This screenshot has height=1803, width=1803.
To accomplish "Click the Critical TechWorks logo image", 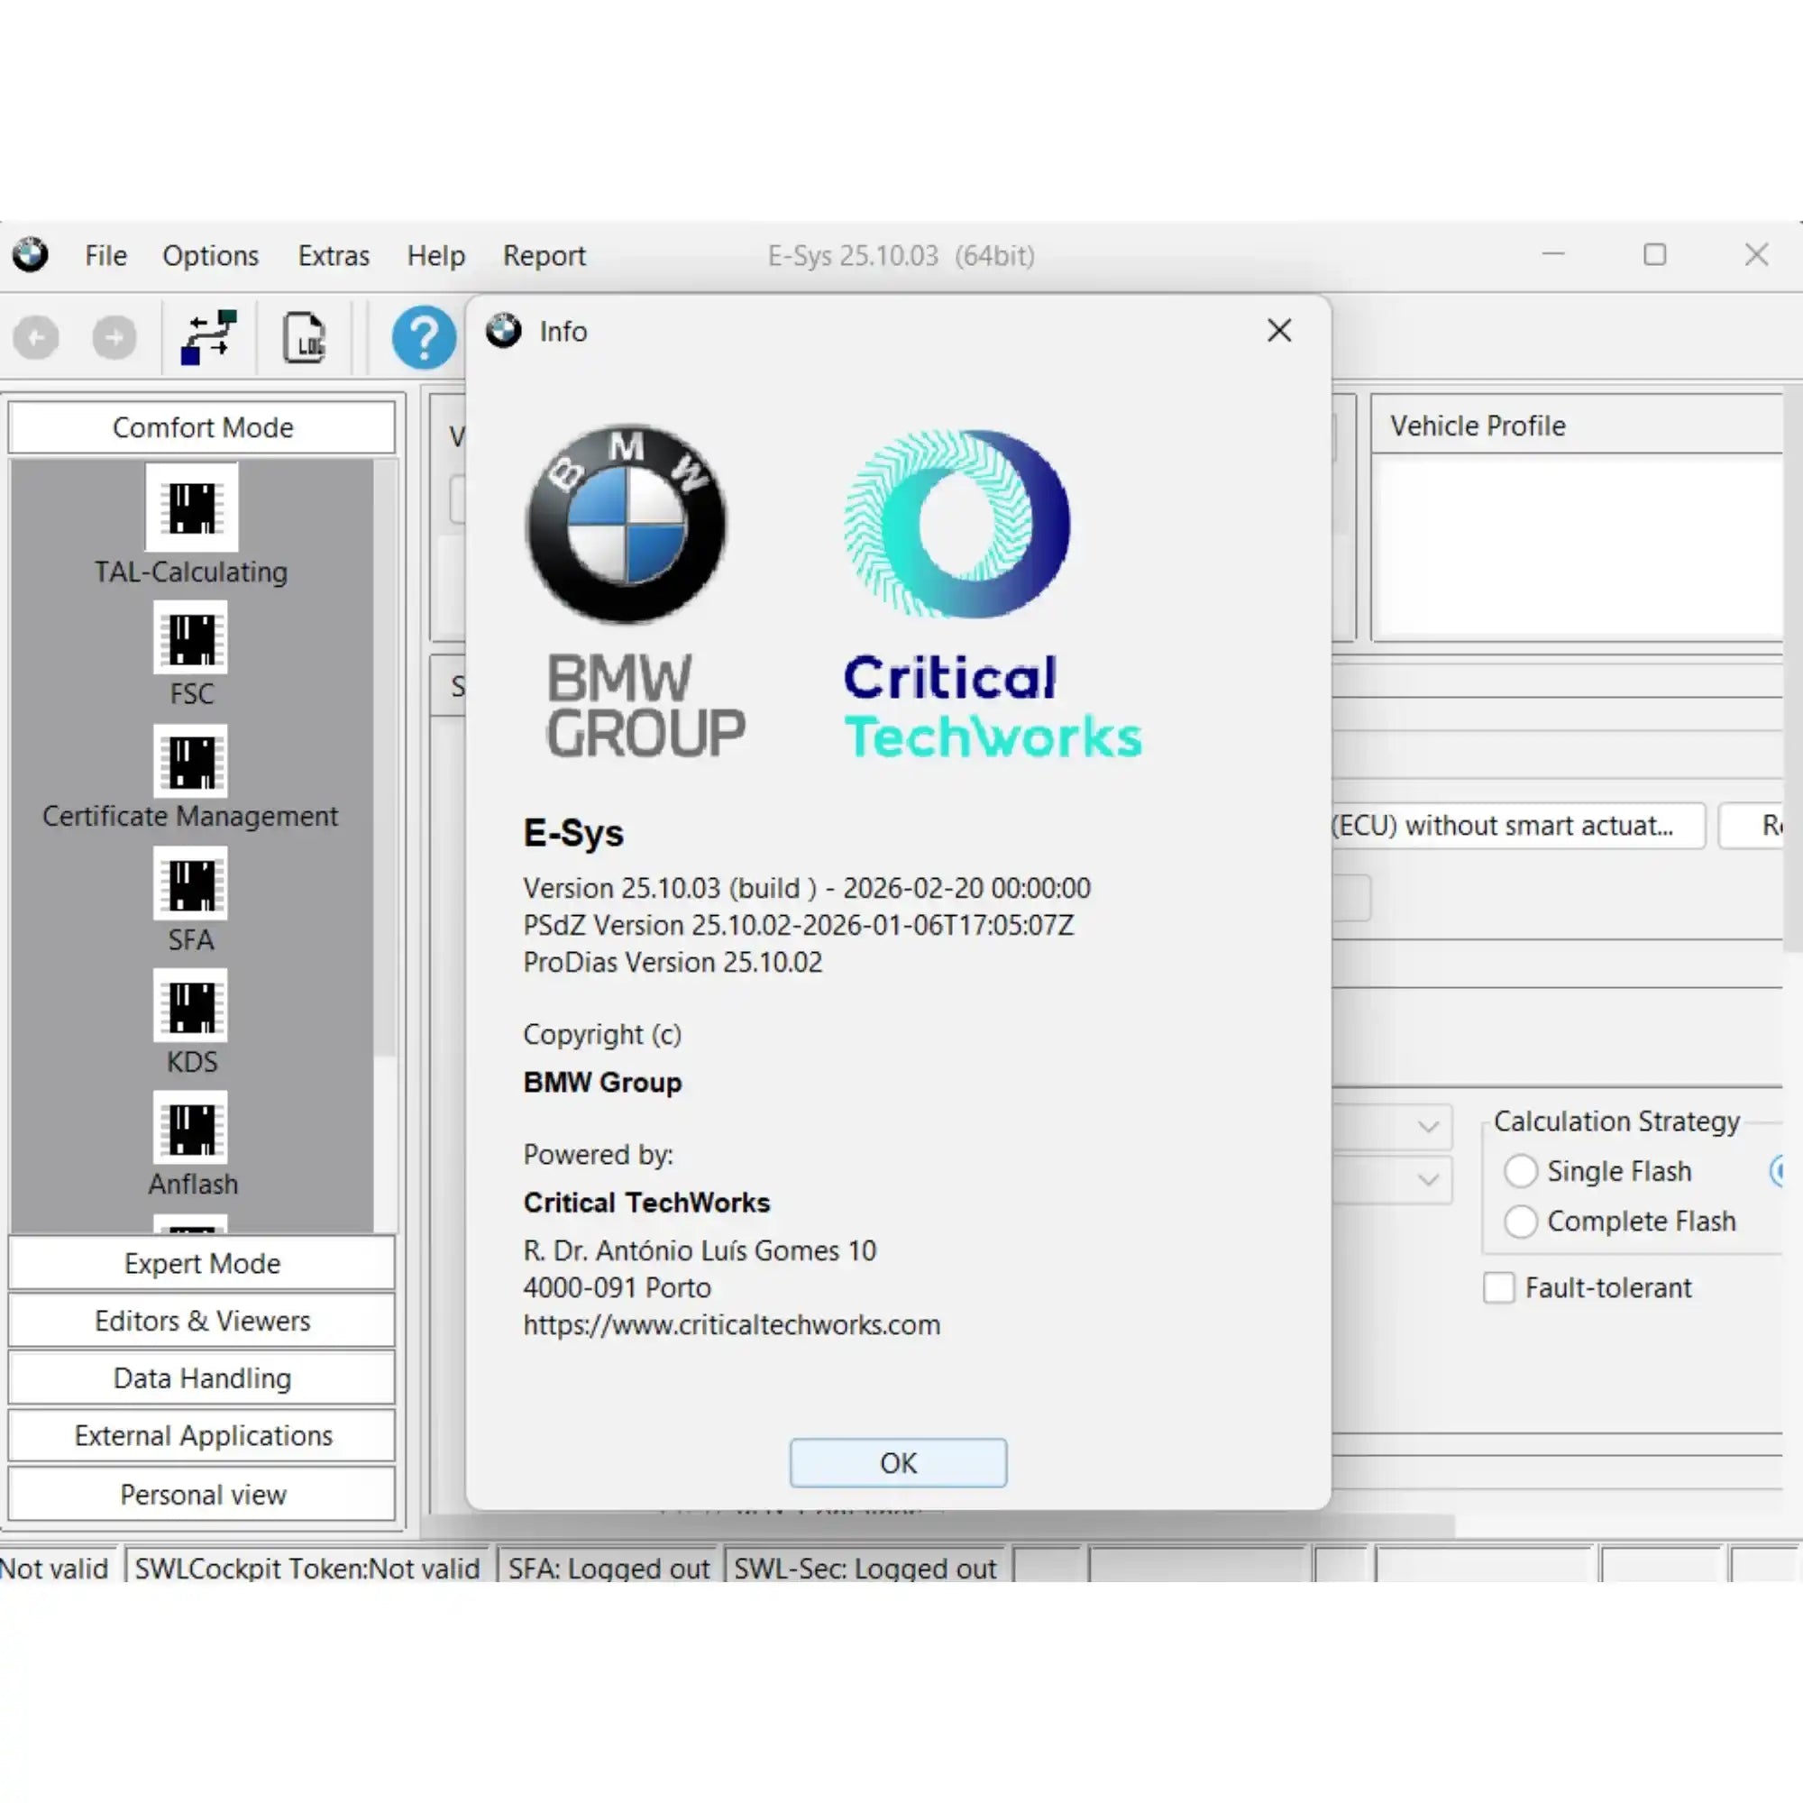I will coord(992,593).
